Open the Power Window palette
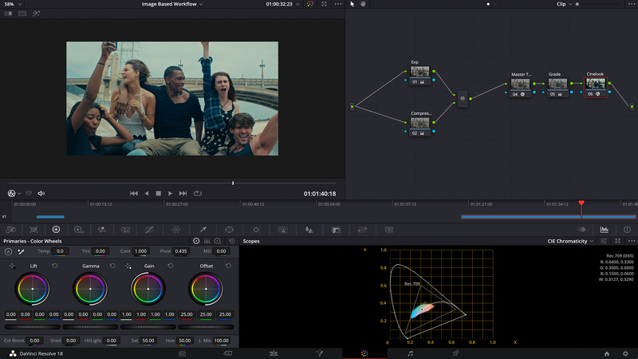Screen dimensions: 638x359 tap(229, 230)
